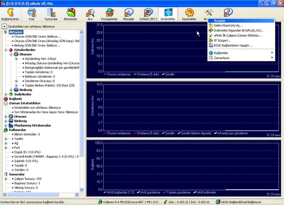Image resolution: width=284 pixels, height=205 pixels.
Task: Select the Zaman İstatistikleri tree node
Action: (24, 103)
